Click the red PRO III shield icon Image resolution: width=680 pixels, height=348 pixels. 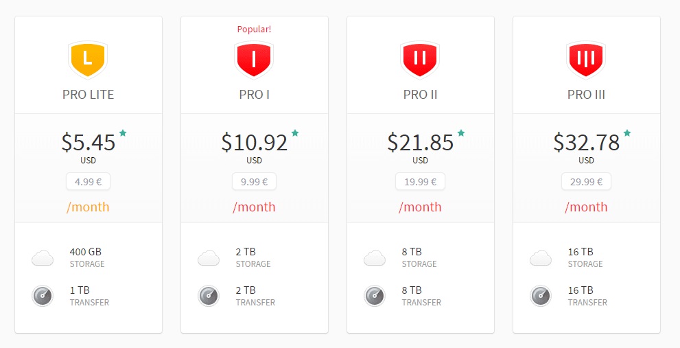point(586,60)
